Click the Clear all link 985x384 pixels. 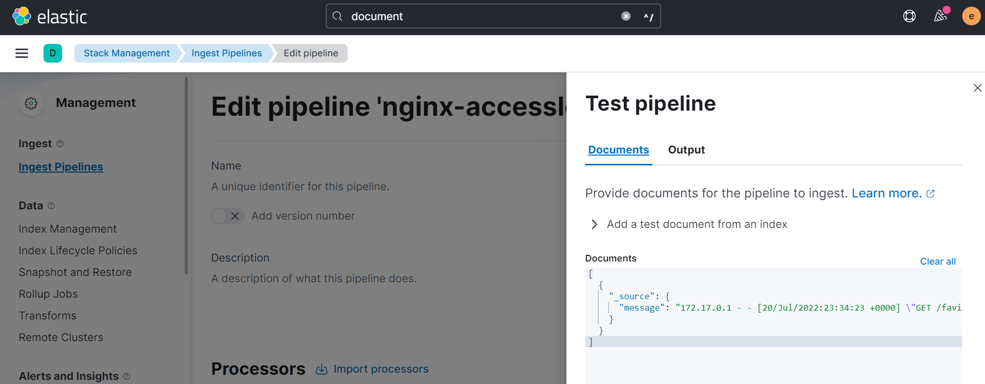pos(937,262)
